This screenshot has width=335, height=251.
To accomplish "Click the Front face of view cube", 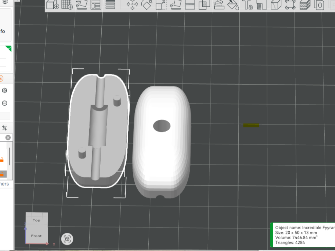I will coord(36,235).
